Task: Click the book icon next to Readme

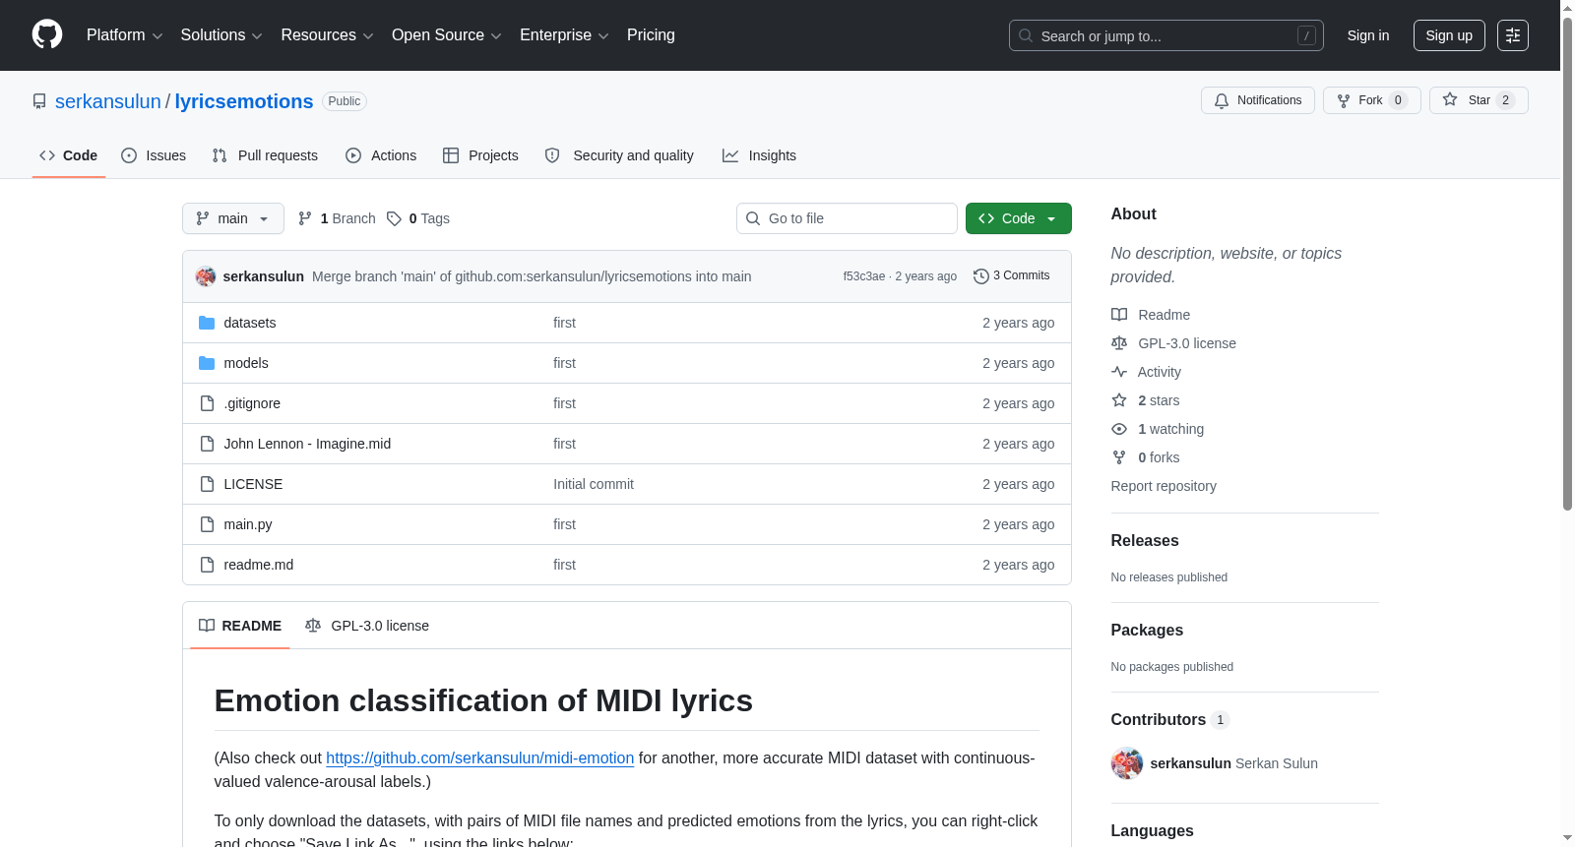Action: click(x=1119, y=315)
